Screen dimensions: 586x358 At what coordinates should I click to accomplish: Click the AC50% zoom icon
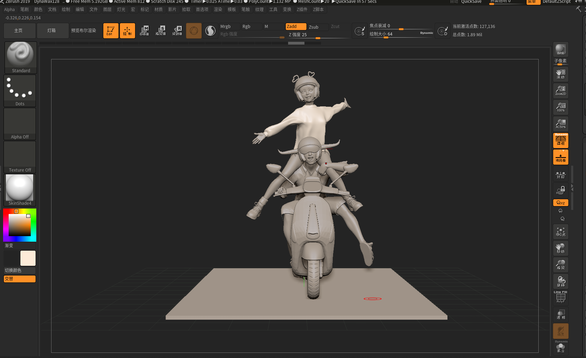[x=560, y=124]
